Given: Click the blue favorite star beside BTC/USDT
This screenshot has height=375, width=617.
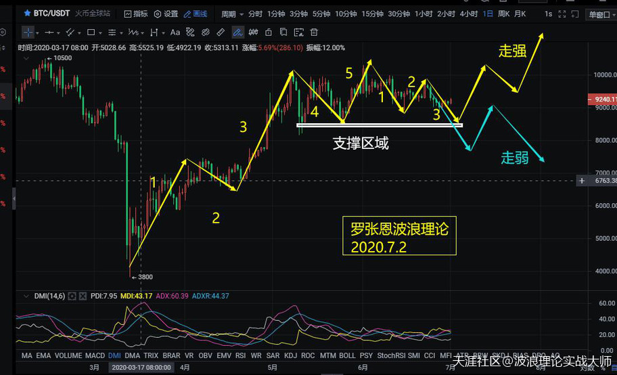Looking at the screenshot, I should point(27,13).
